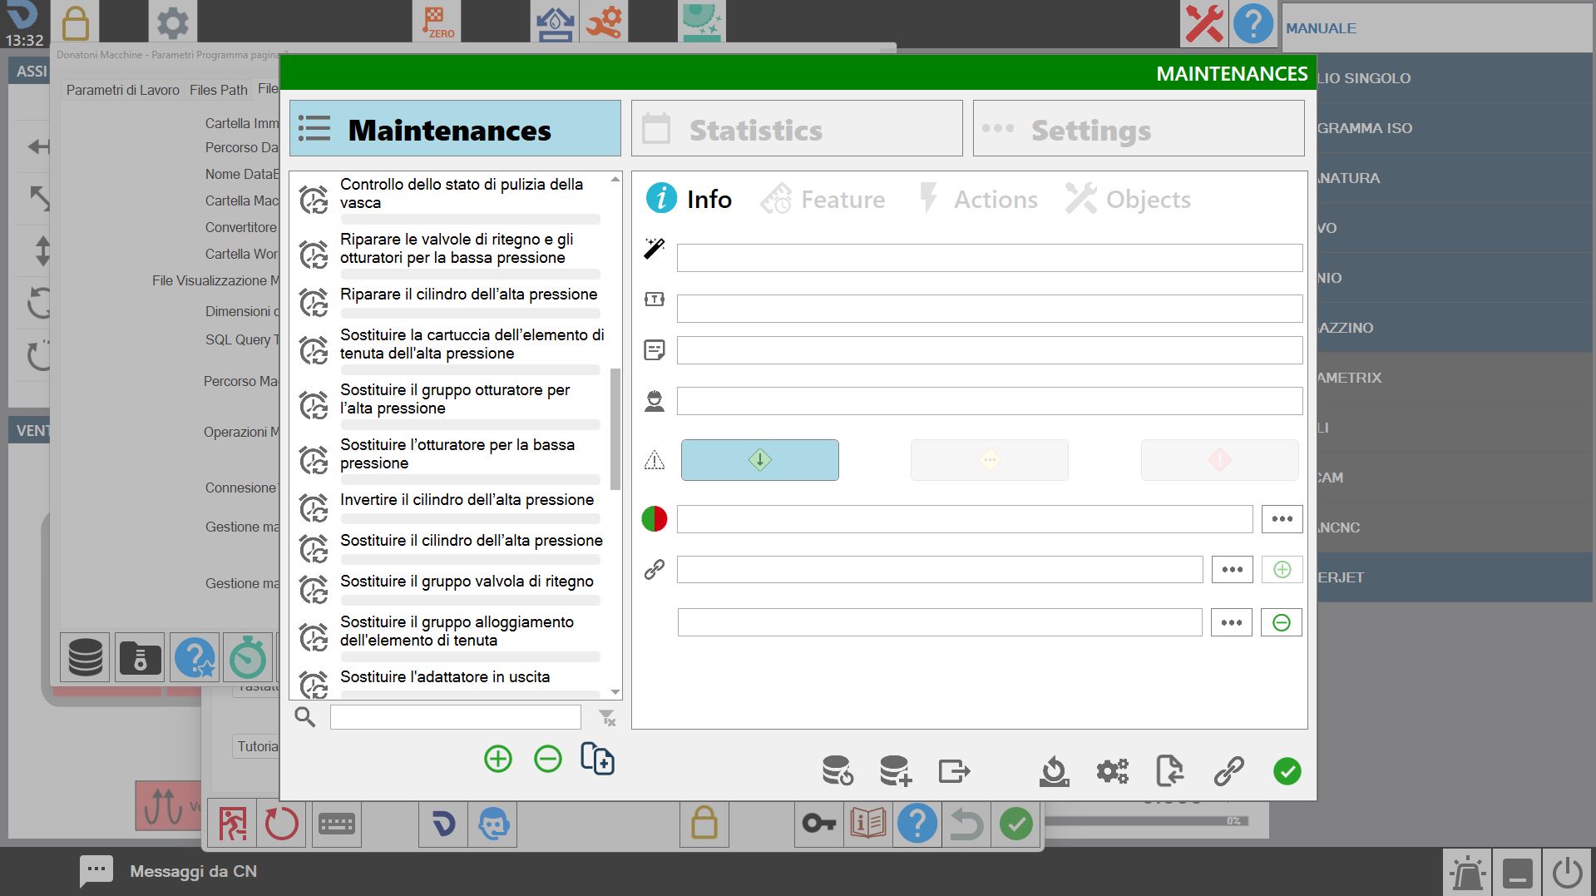The width and height of the screenshot is (1596, 896).
Task: Remove link row with green minus button
Action: click(1281, 622)
